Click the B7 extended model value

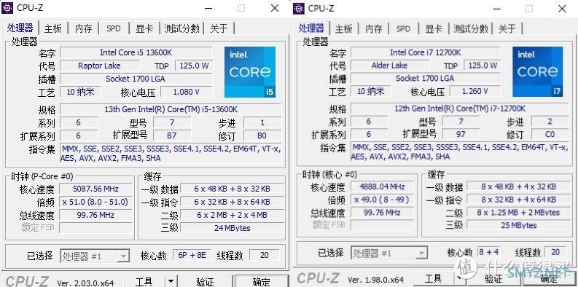pyautogui.click(x=172, y=135)
